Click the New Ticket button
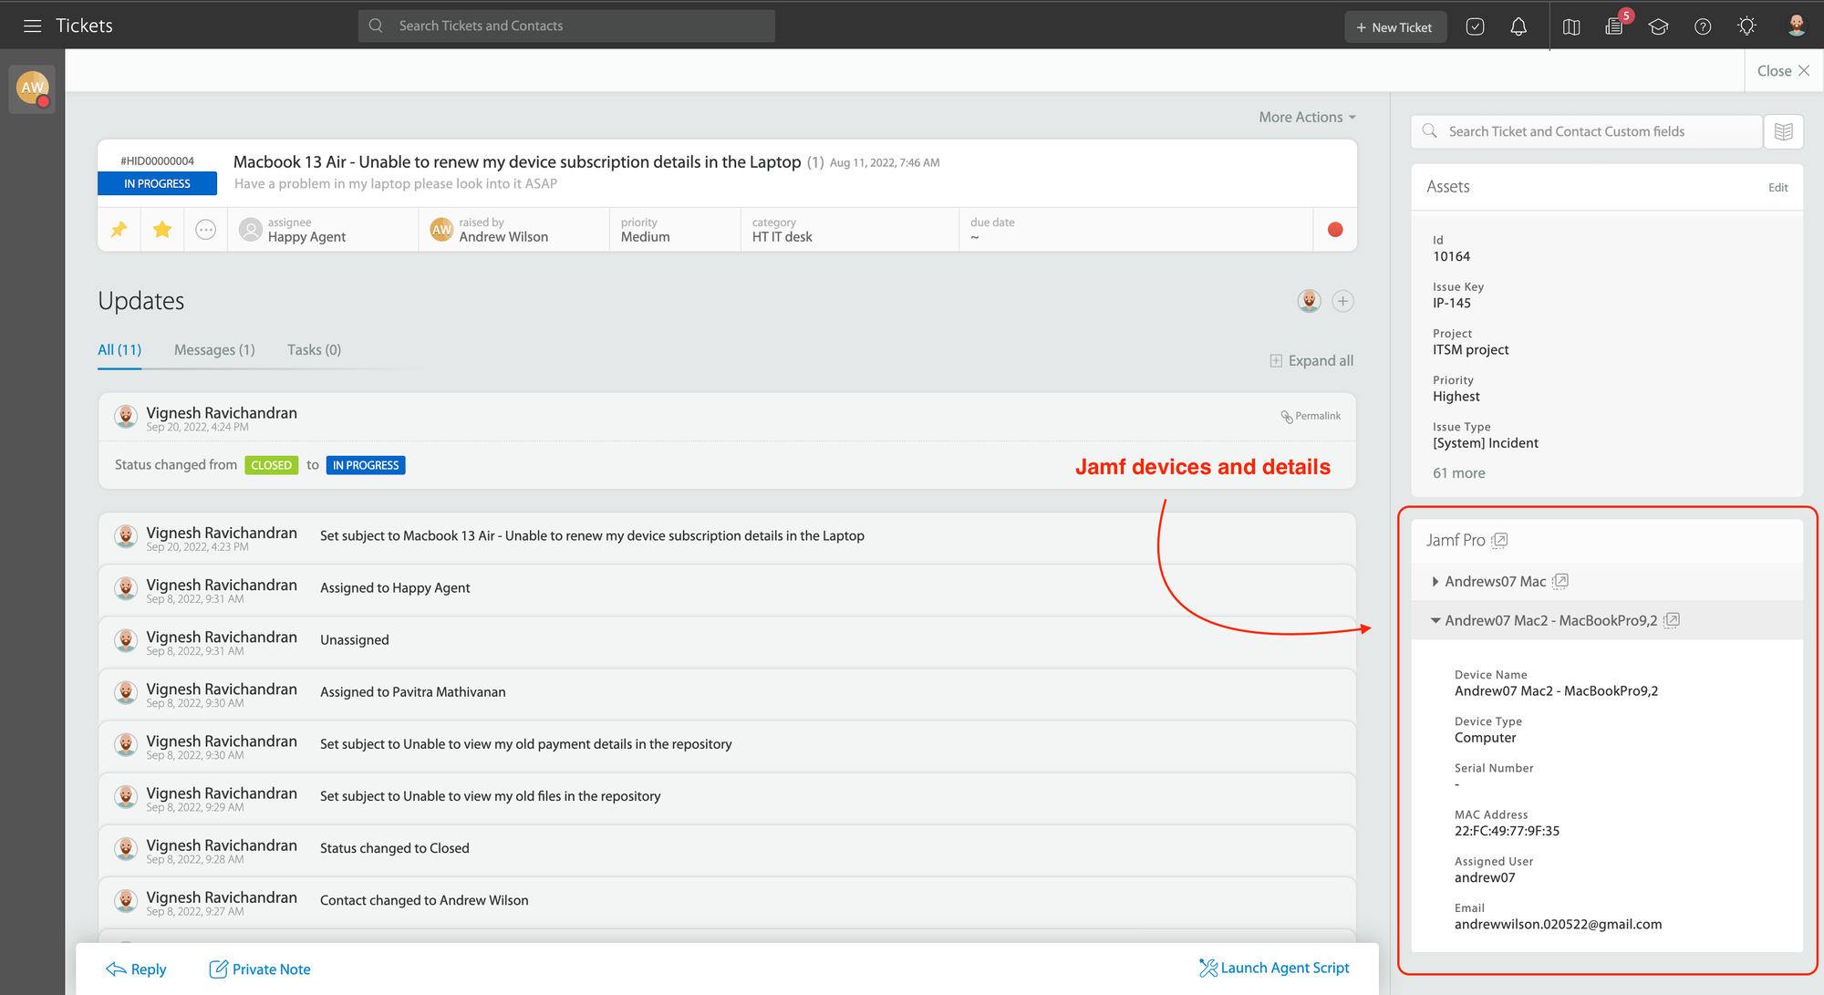The image size is (1824, 995). (x=1395, y=26)
